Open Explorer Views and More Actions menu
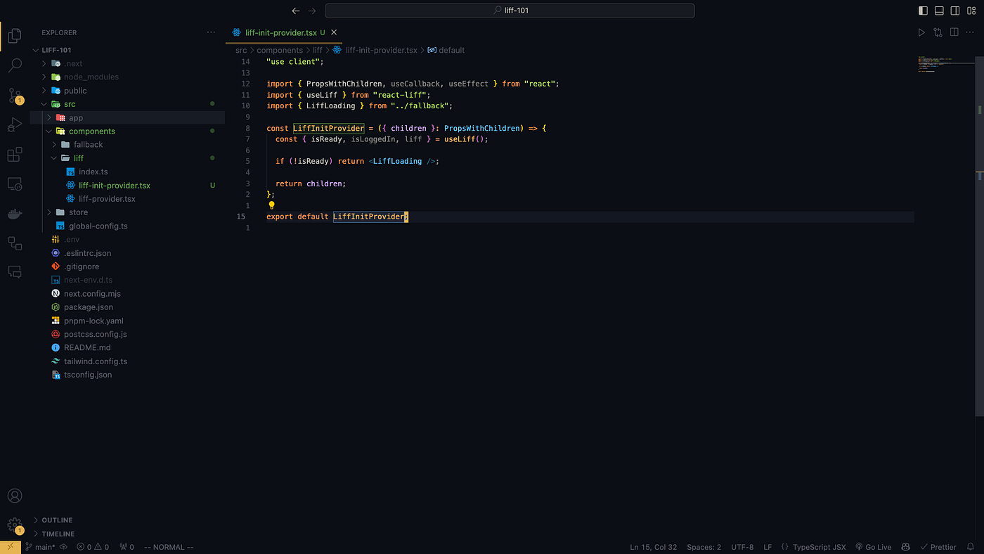984x554 pixels. pyautogui.click(x=212, y=32)
